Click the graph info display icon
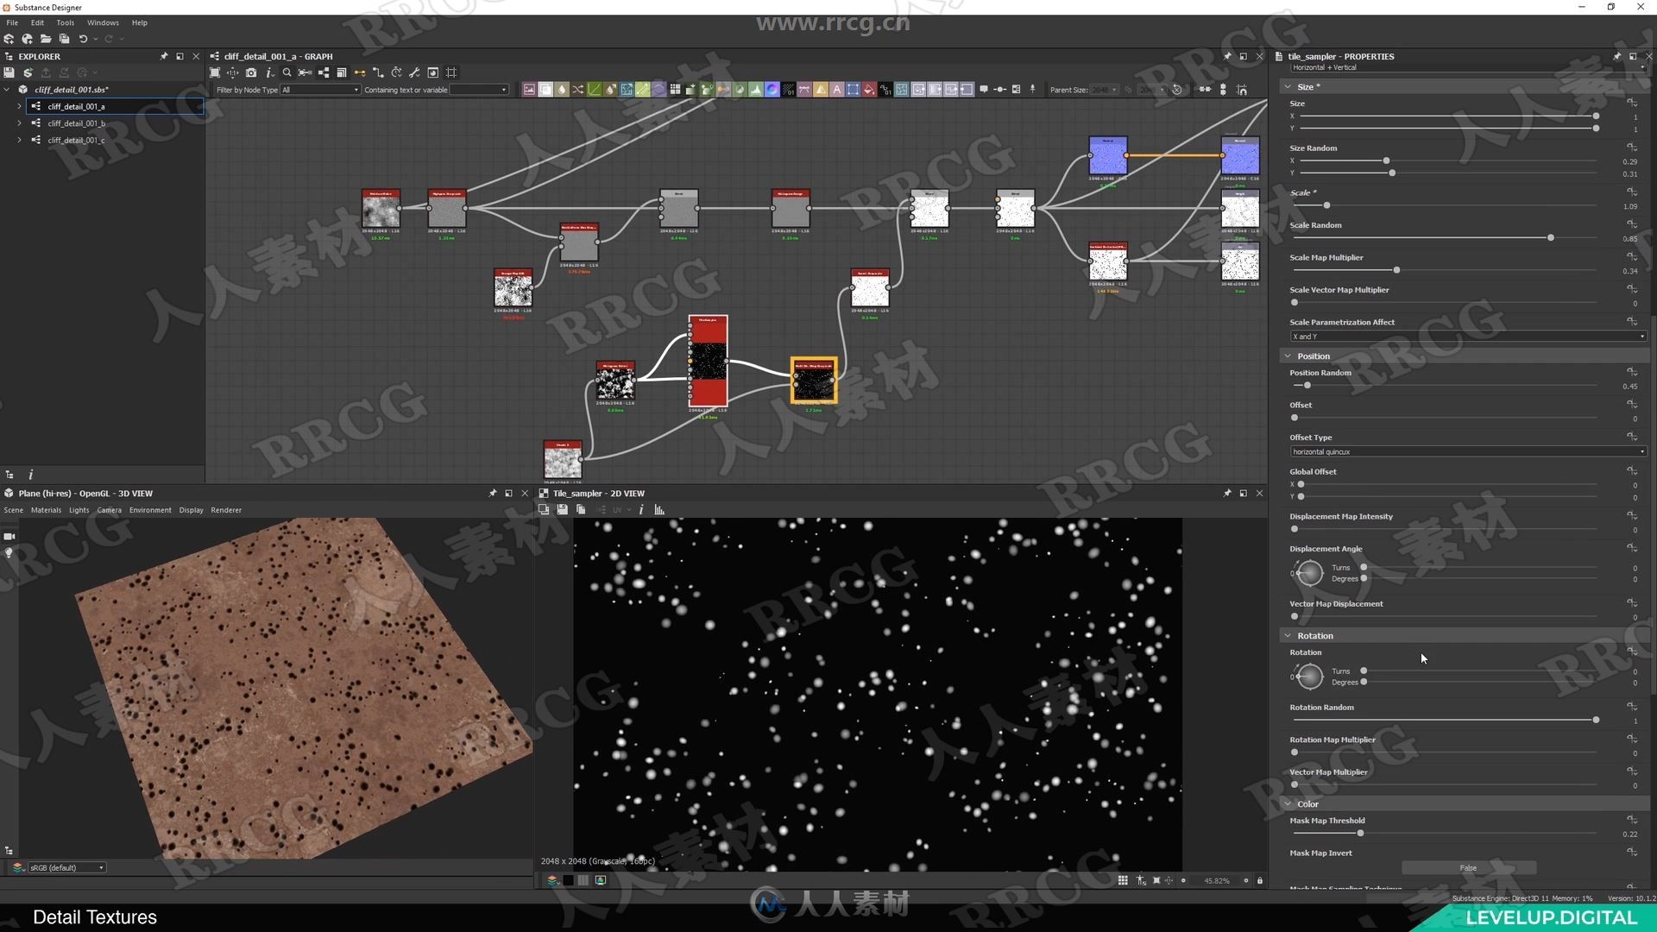The height and width of the screenshot is (932, 1657). click(x=269, y=72)
